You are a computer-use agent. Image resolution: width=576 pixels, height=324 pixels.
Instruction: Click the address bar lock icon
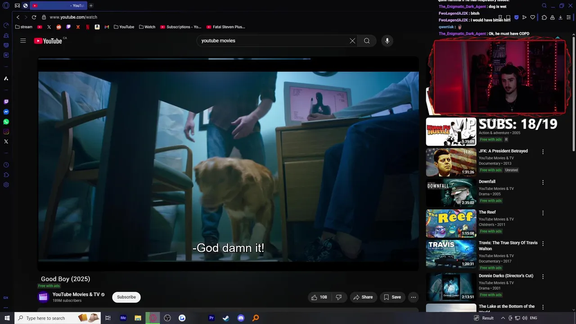(44, 17)
